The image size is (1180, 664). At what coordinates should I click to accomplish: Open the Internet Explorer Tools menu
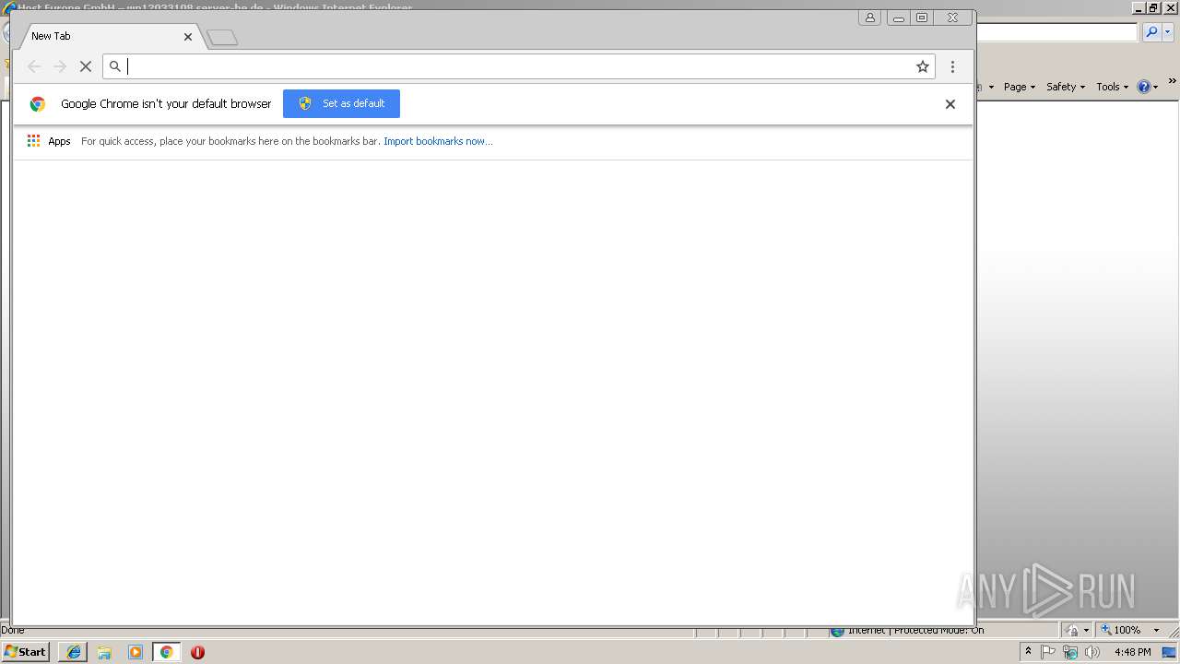[x=1112, y=87]
